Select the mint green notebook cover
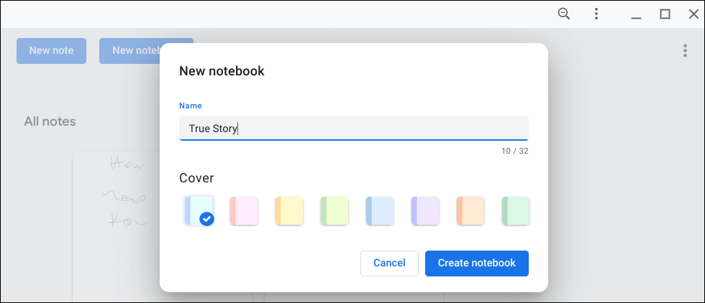This screenshot has height=303, width=705. [516, 210]
